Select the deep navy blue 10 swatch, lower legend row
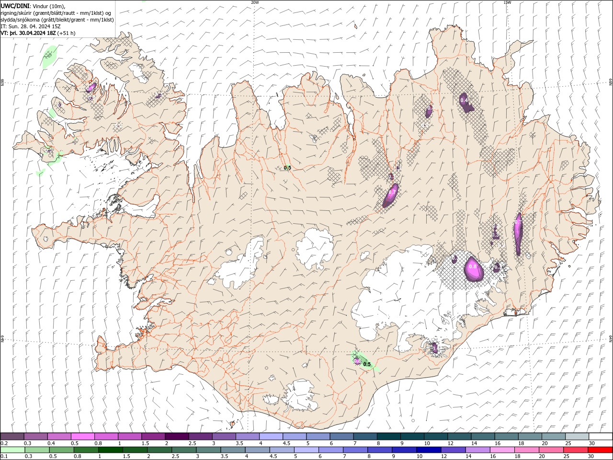Viewport: 613px width, 460px height. tap(429, 450)
